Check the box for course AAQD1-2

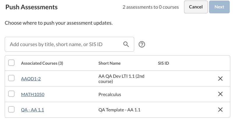(11, 78)
